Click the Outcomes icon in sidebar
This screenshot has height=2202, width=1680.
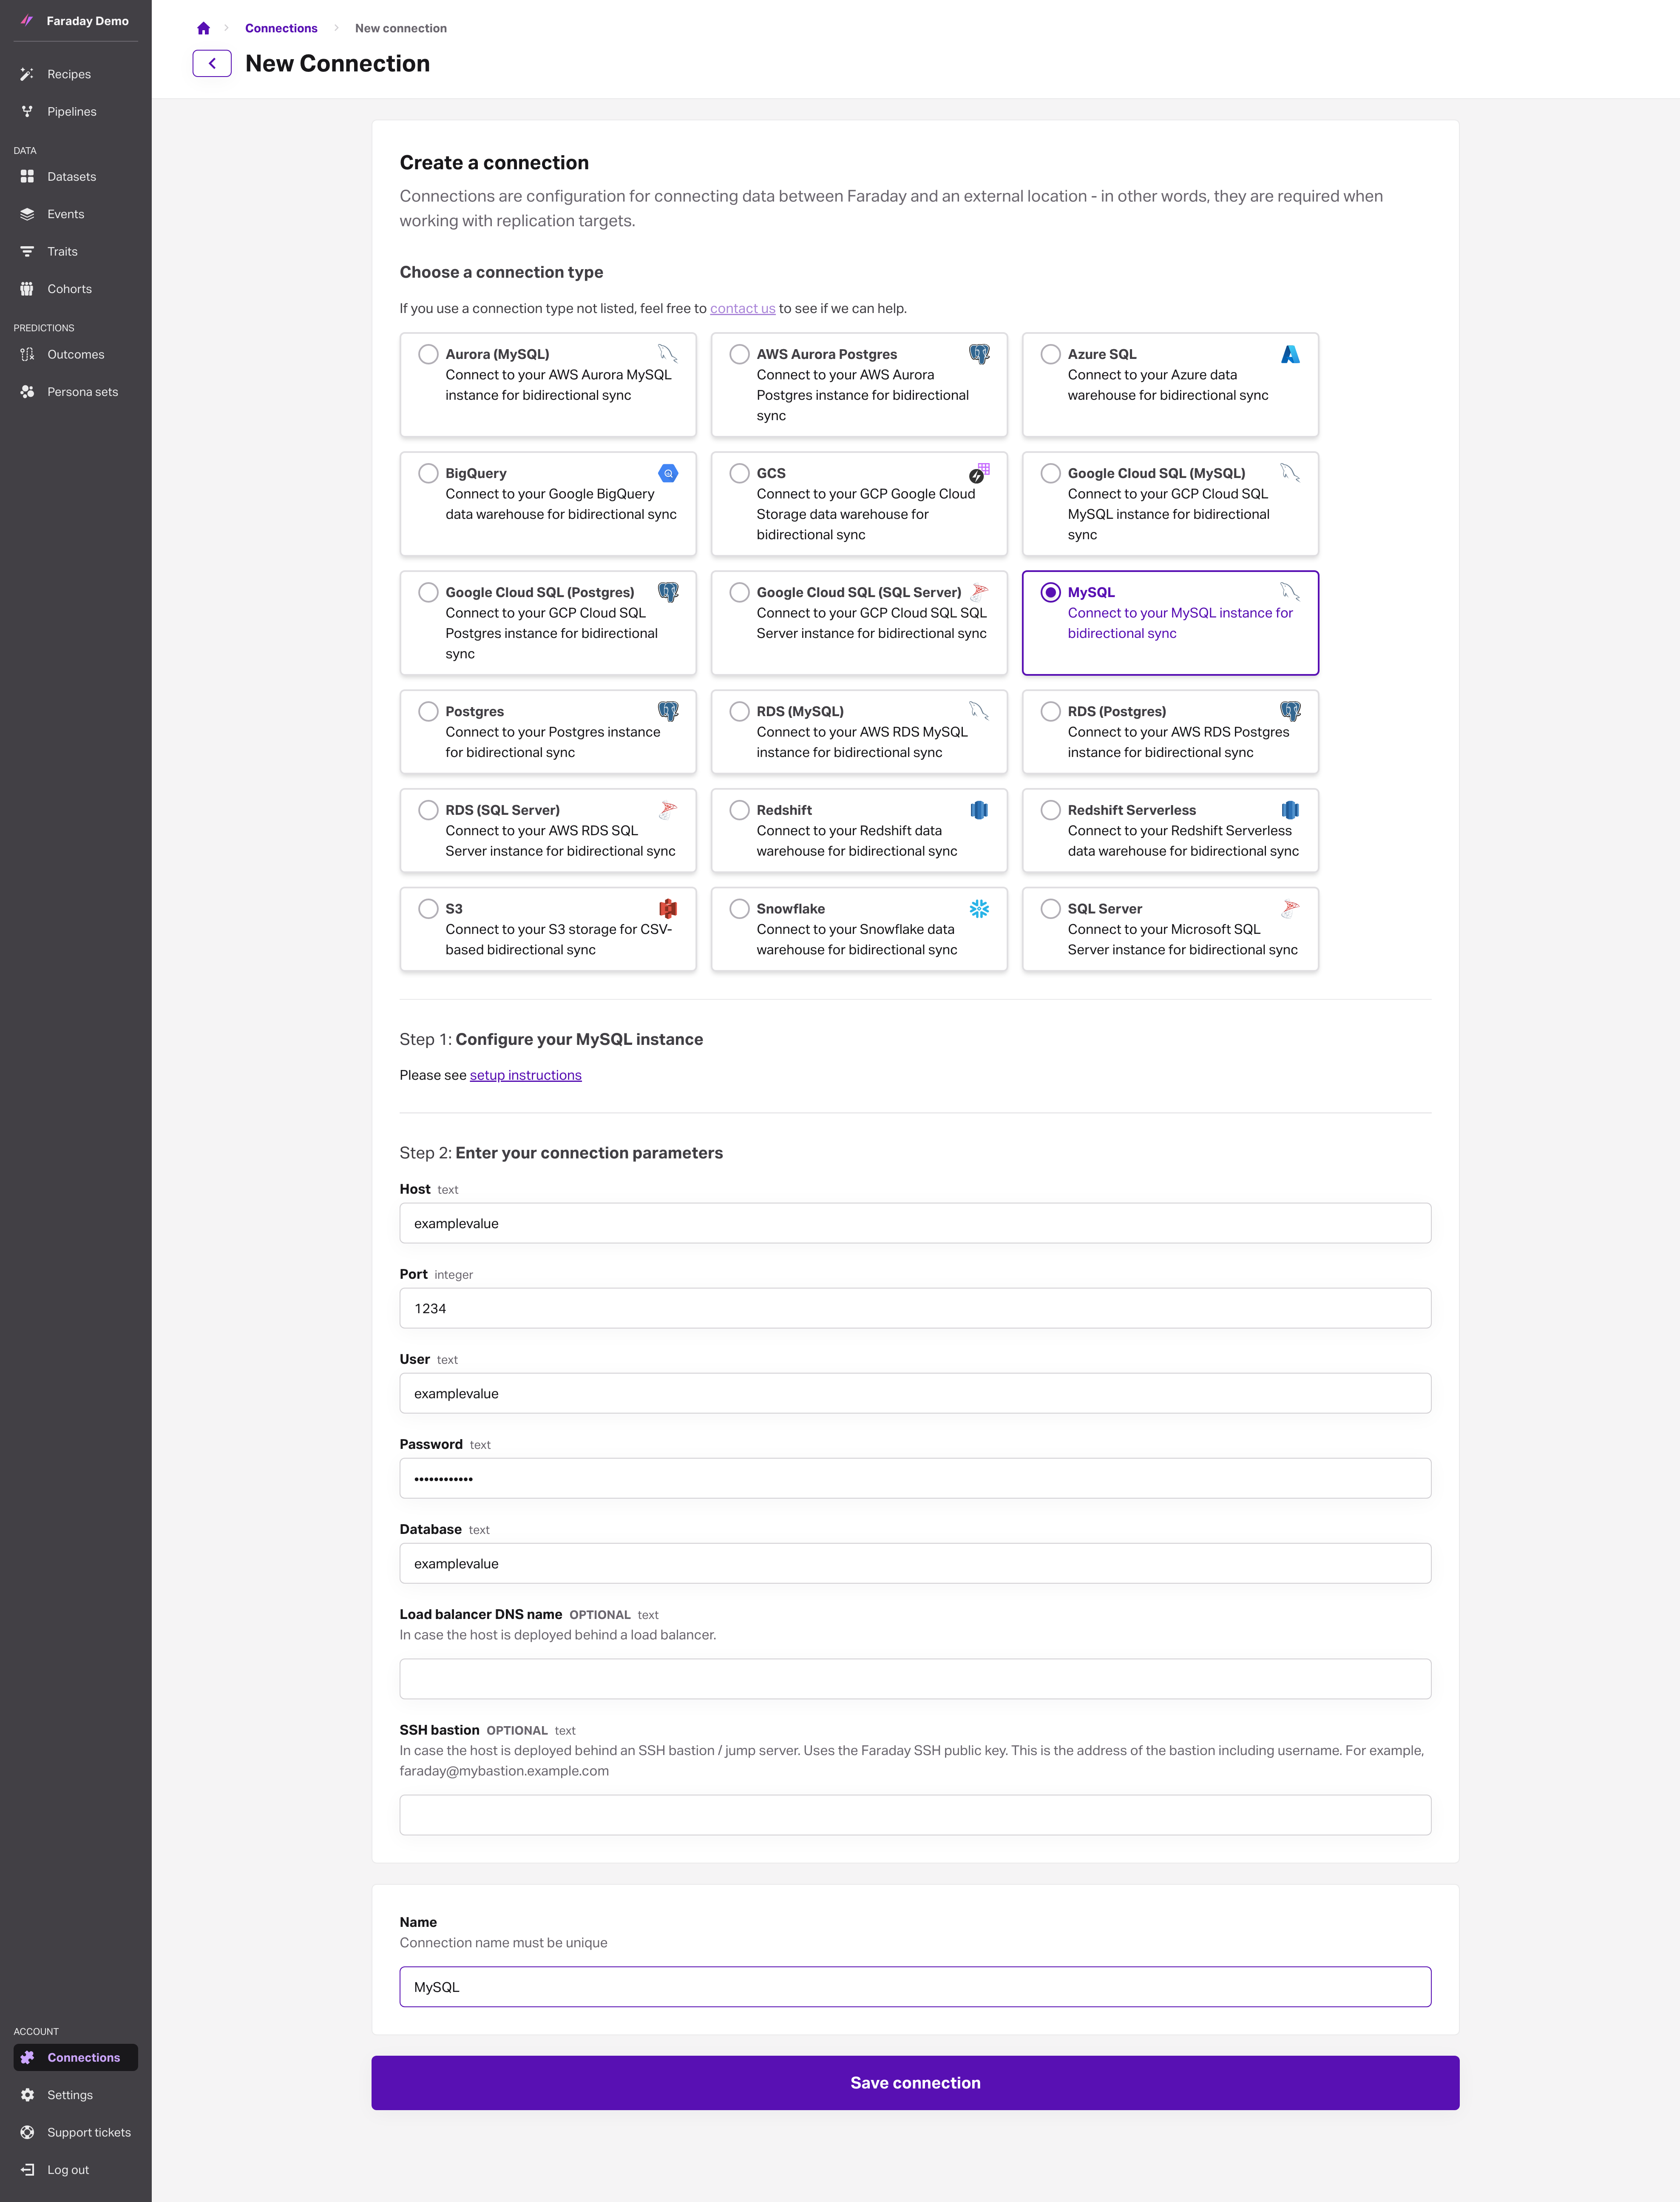coord(27,354)
